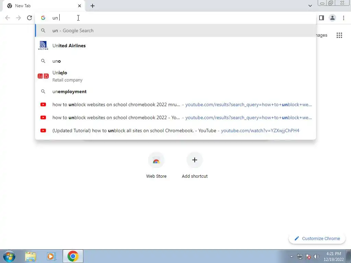Choose 'un - Google Search' suggestion
This screenshot has height=263, width=351.
tap(175, 30)
